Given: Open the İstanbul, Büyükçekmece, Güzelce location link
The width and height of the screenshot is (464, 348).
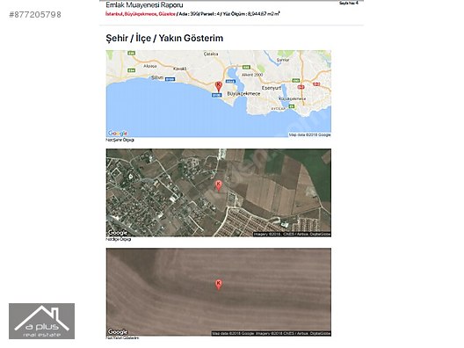Looking at the screenshot, I should click(141, 14).
